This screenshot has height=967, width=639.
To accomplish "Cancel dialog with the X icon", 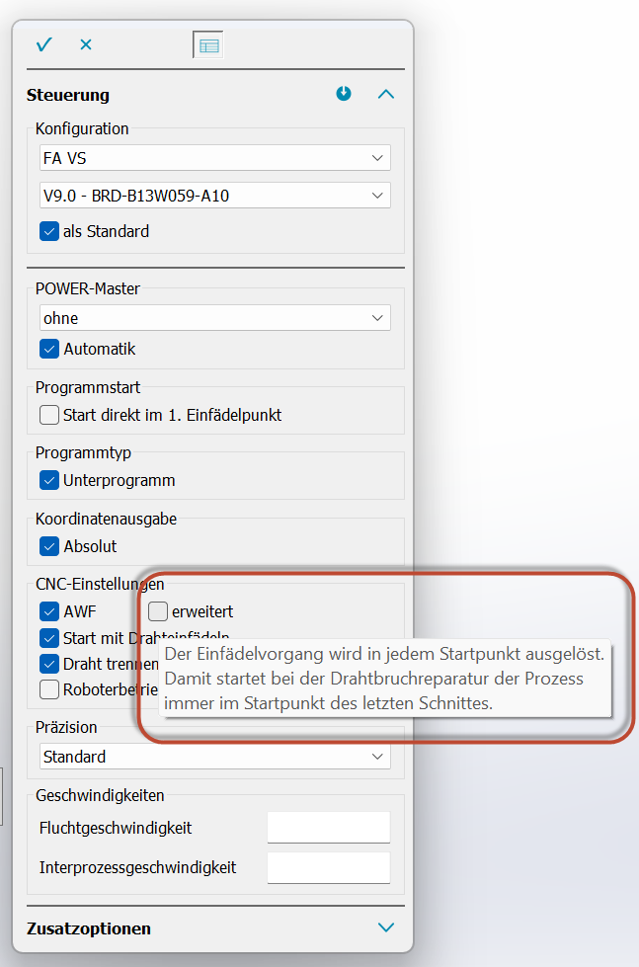I will pyautogui.click(x=86, y=44).
